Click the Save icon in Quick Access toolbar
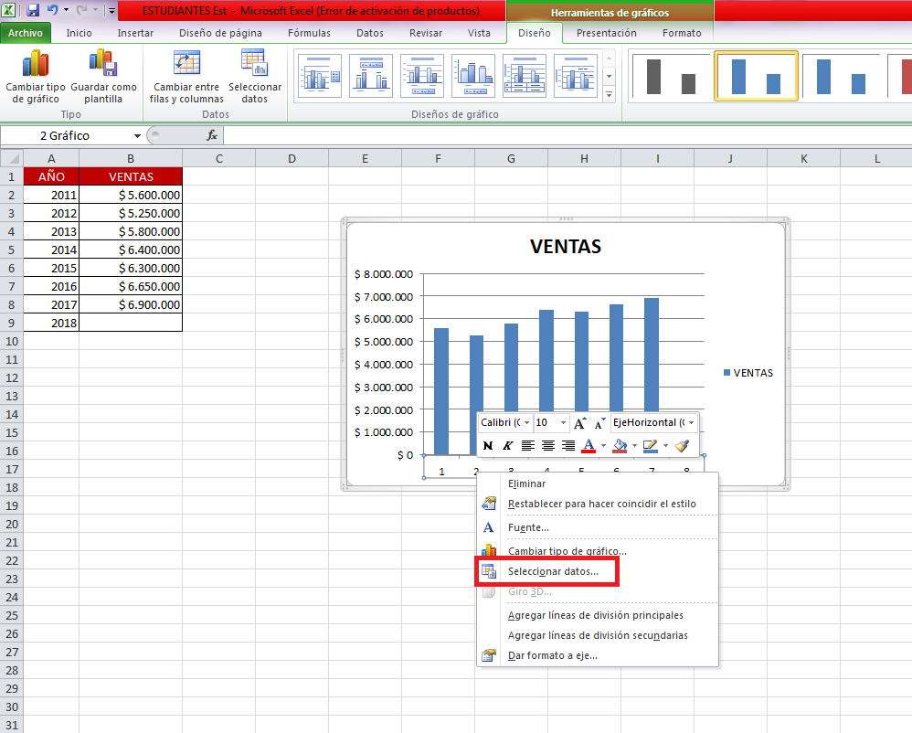912x733 pixels. pos(32,8)
